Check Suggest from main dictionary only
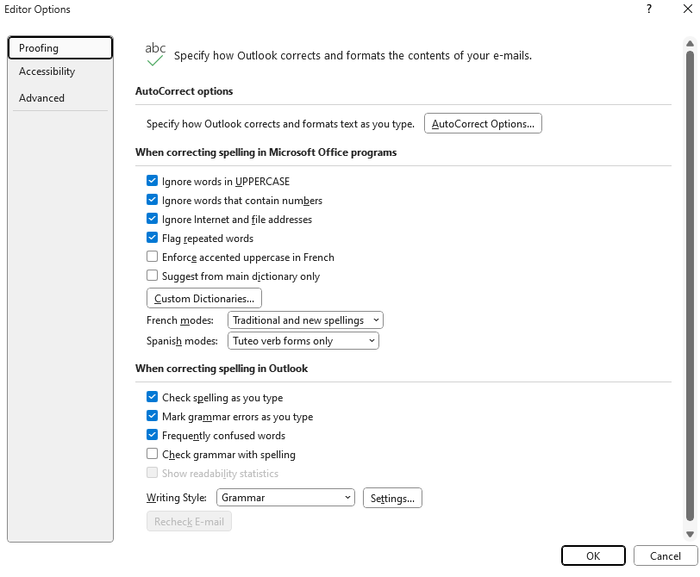700x577 pixels. coord(153,276)
